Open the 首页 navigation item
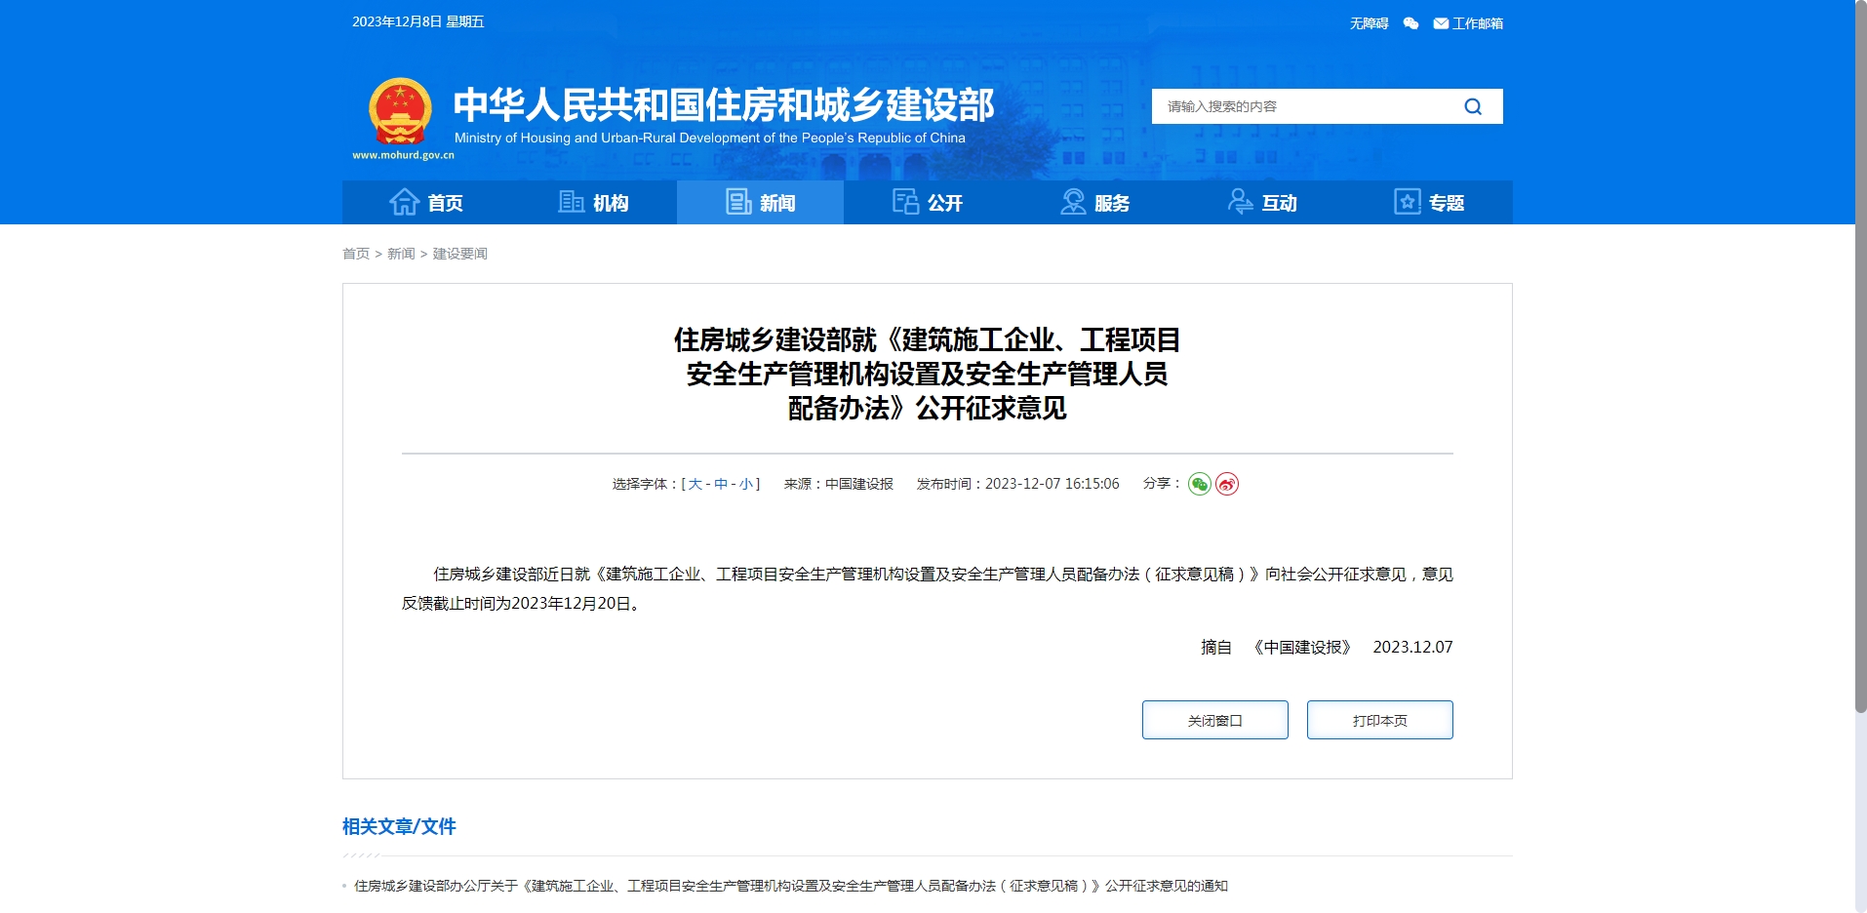1867x913 pixels. pos(426,202)
